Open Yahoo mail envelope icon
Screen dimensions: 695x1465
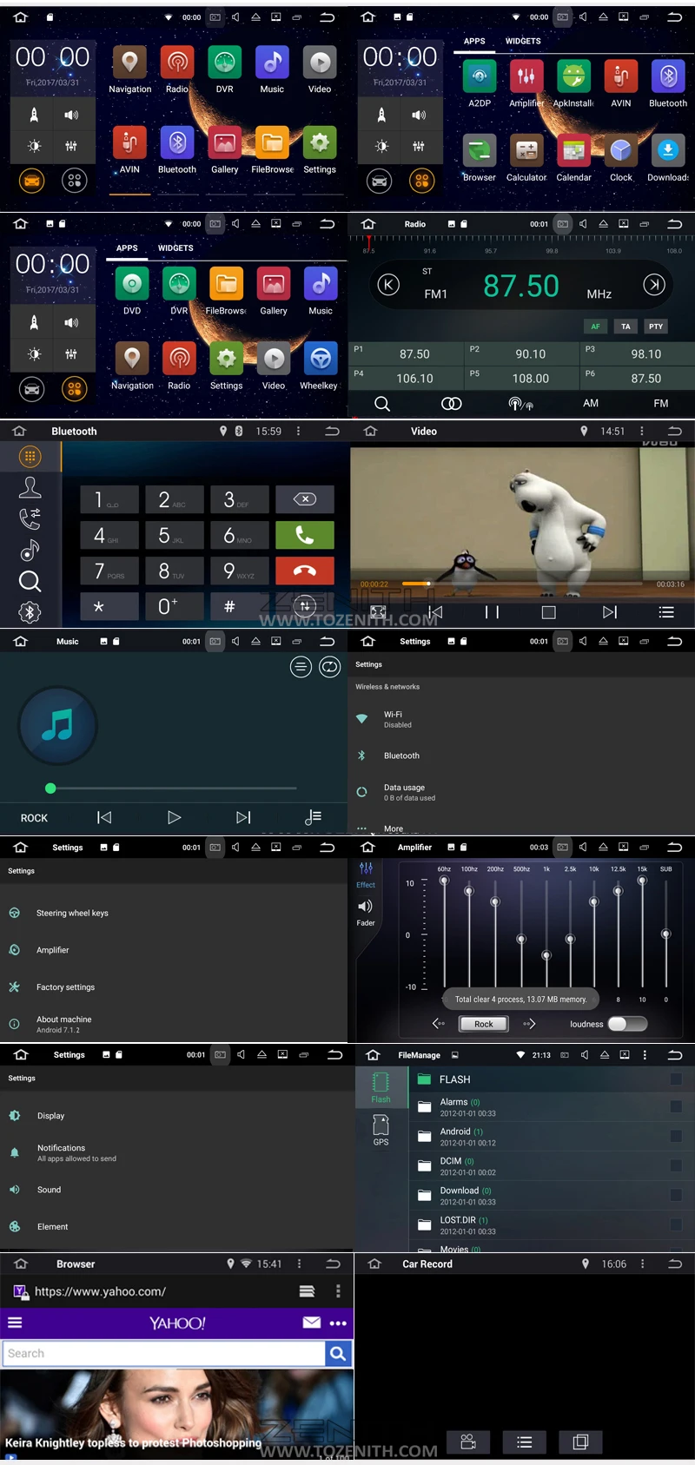pos(311,1323)
